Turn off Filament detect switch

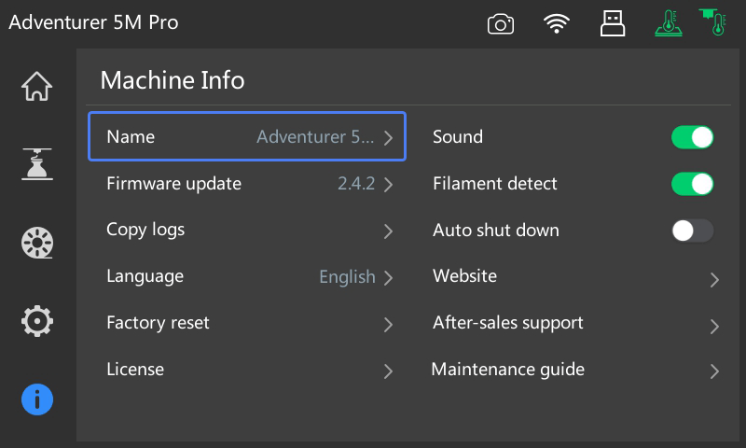pos(692,184)
